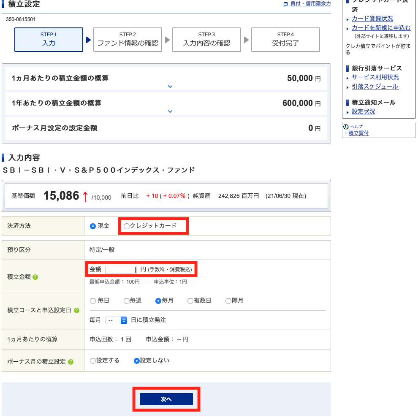Image resolution: width=418 pixels, height=417 pixels.
Task: Click the 242,826 百万円 net assets value
Action: (238, 196)
